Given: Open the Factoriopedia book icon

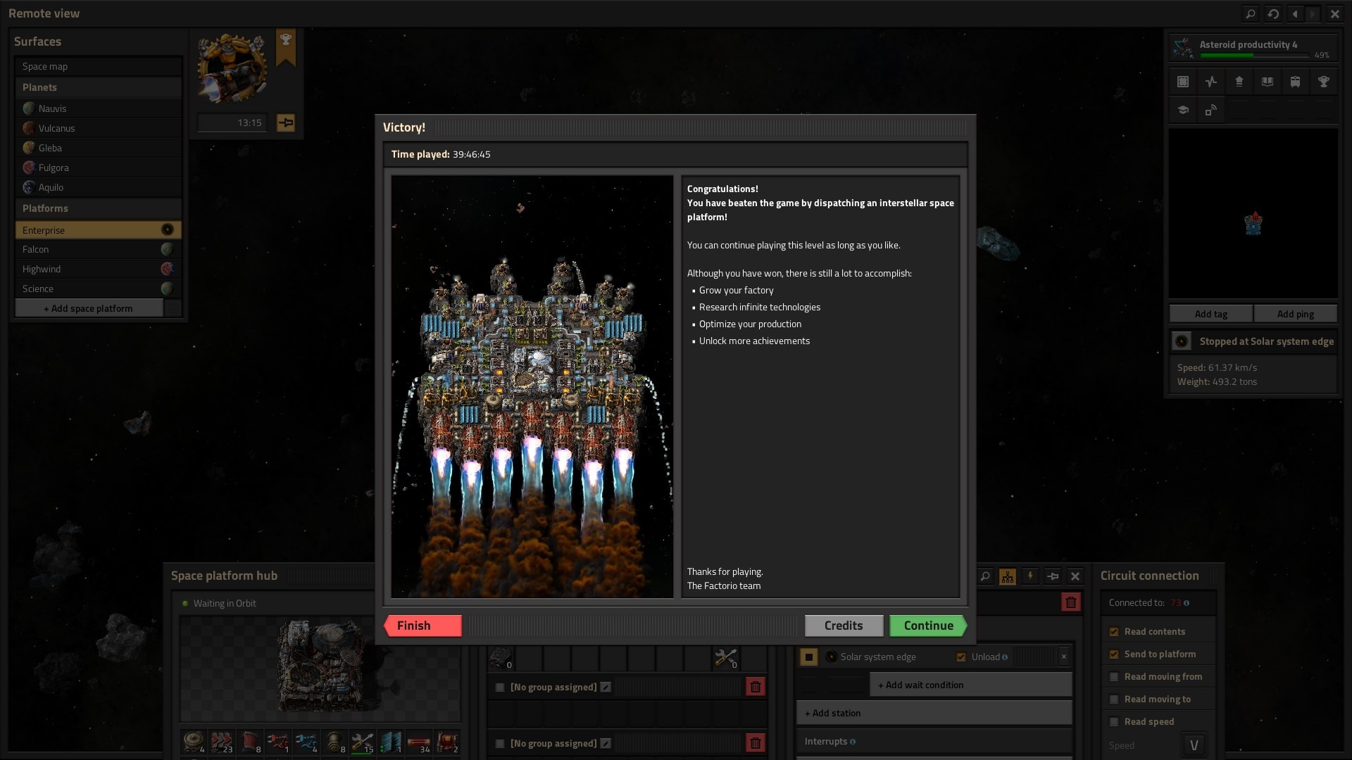Looking at the screenshot, I should [x=1267, y=82].
